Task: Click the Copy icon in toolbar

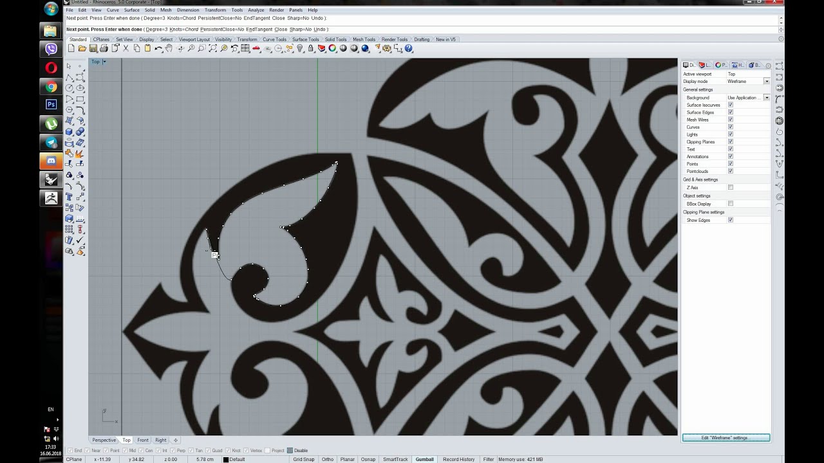Action: point(136,48)
